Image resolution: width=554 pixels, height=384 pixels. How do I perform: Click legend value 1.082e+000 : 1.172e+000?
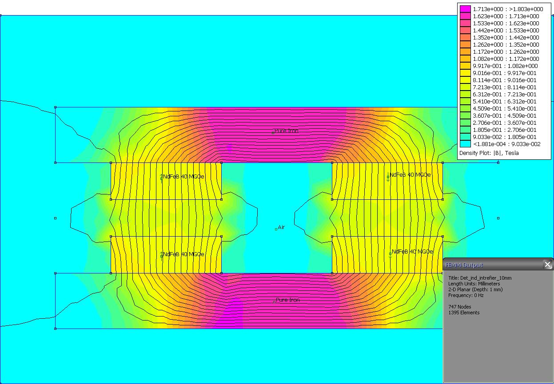(x=506, y=59)
